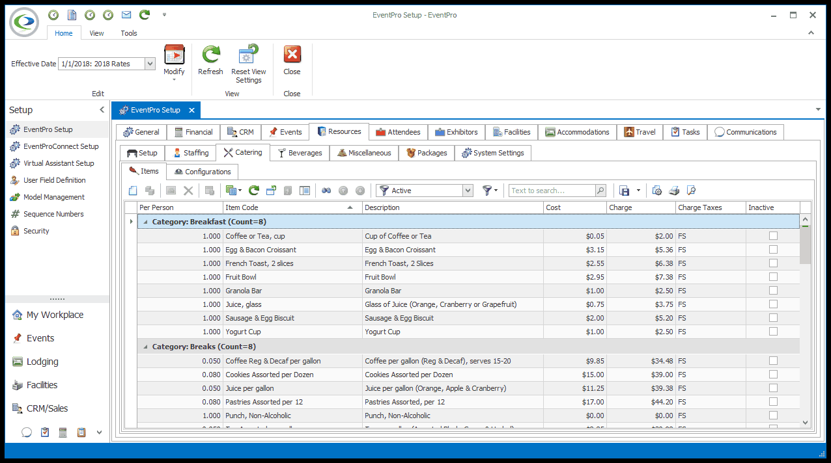Toggle Inactive checkbox for Fruit Bowl

tap(773, 277)
